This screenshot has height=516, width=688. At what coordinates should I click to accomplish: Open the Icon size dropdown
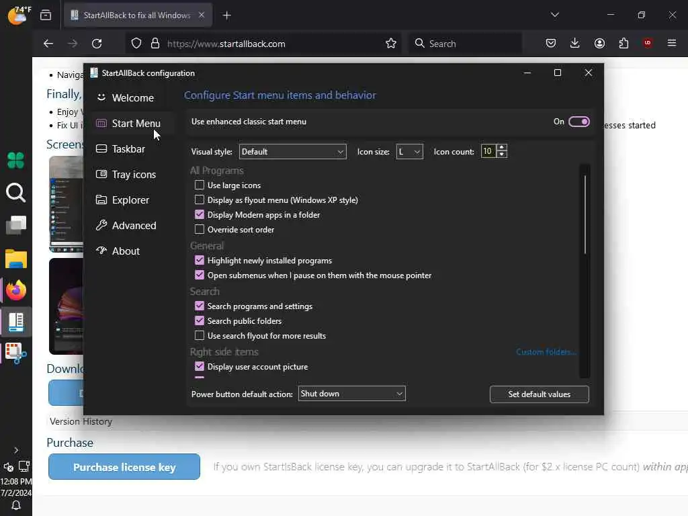coord(409,151)
